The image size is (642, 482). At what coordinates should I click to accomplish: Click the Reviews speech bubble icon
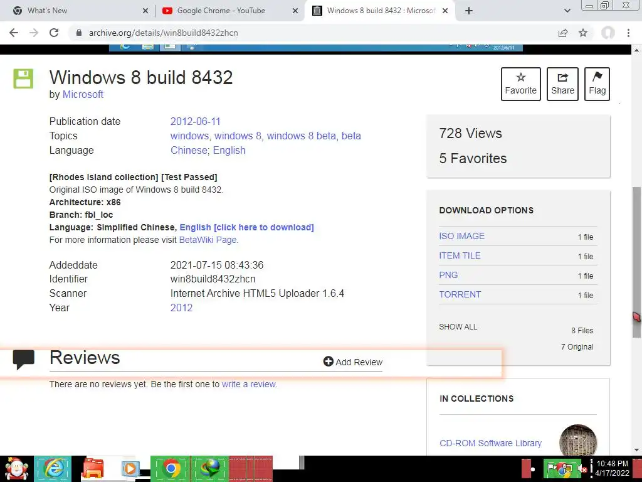(23, 360)
